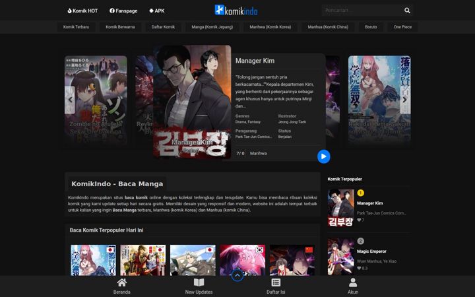475x297 pixels.
Task: Click the blue play button for Manager Kim
Action: point(323,156)
